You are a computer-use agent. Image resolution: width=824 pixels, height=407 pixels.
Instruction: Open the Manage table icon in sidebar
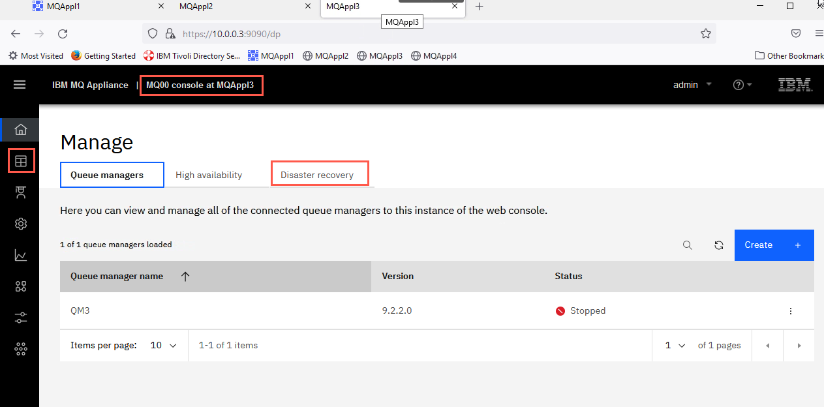(x=21, y=160)
